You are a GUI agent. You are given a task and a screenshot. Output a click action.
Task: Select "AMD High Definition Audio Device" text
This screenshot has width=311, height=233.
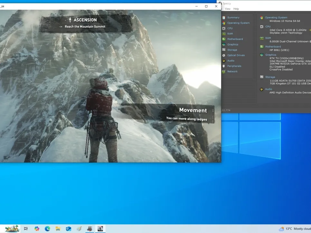point(290,93)
